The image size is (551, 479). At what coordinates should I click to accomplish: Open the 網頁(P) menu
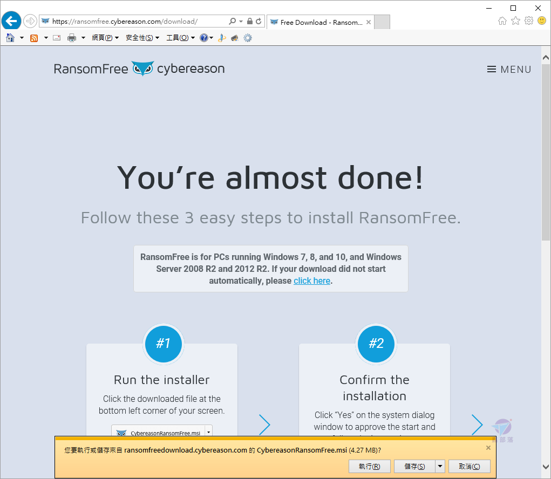coord(105,38)
